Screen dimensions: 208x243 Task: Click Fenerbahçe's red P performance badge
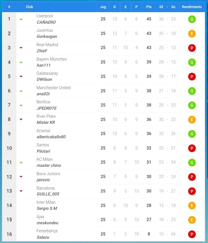(x=192, y=234)
